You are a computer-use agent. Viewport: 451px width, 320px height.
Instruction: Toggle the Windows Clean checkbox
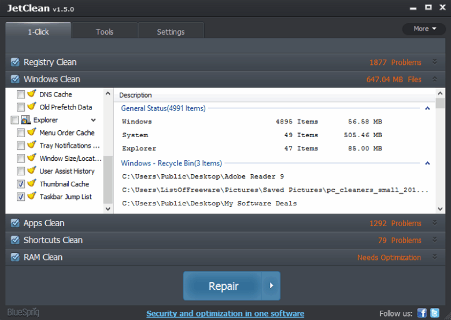tap(15, 79)
